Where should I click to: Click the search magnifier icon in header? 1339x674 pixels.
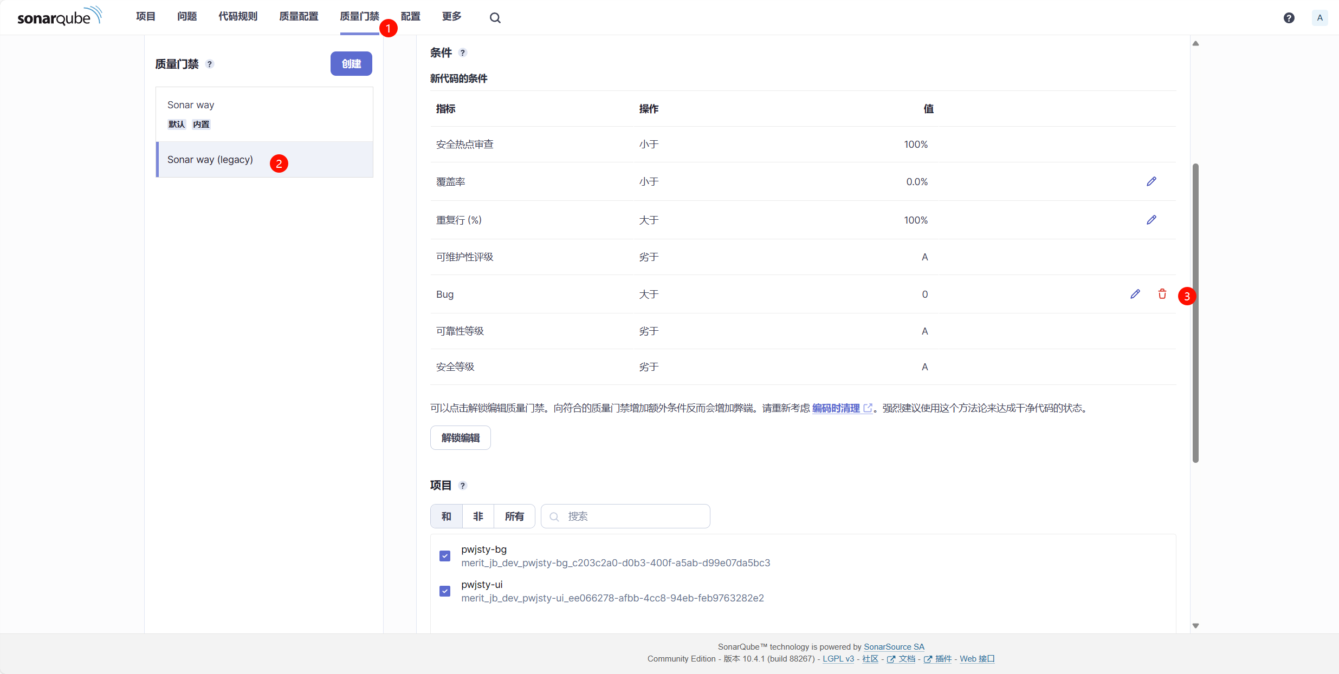(495, 18)
